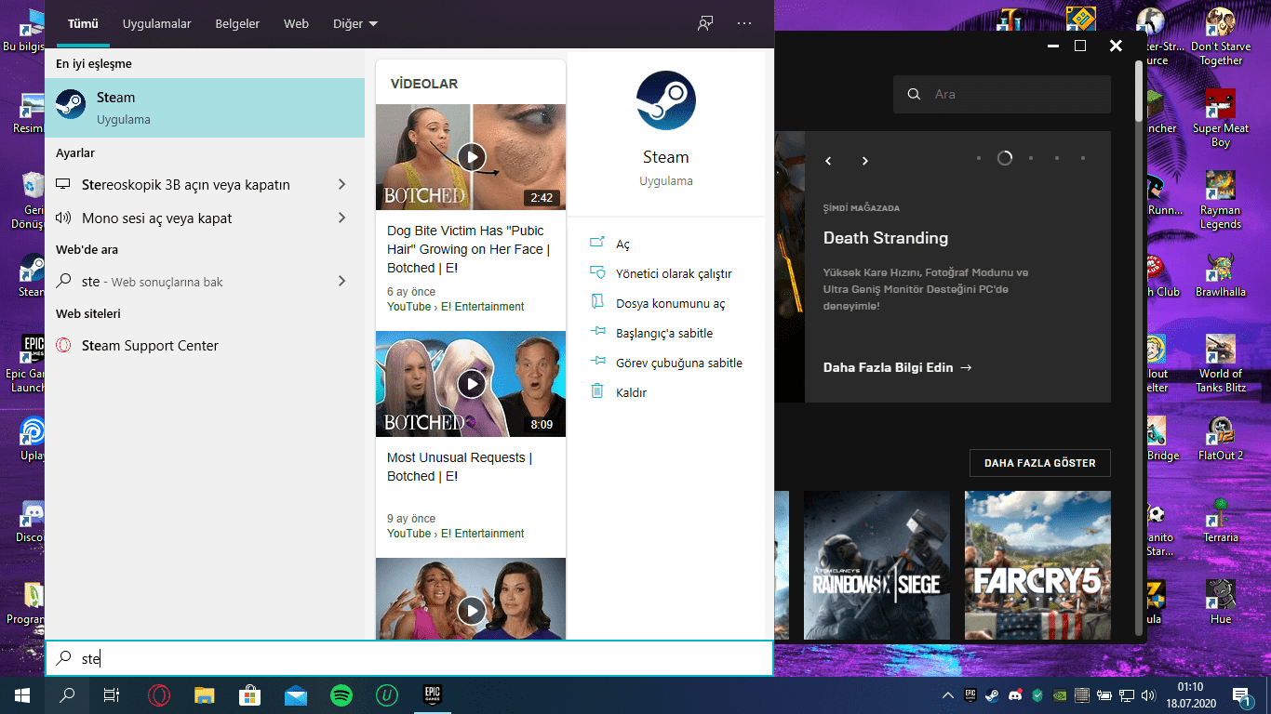Switch to the Uygulamalar search tab
This screenshot has width=1271, height=714.
(x=156, y=23)
